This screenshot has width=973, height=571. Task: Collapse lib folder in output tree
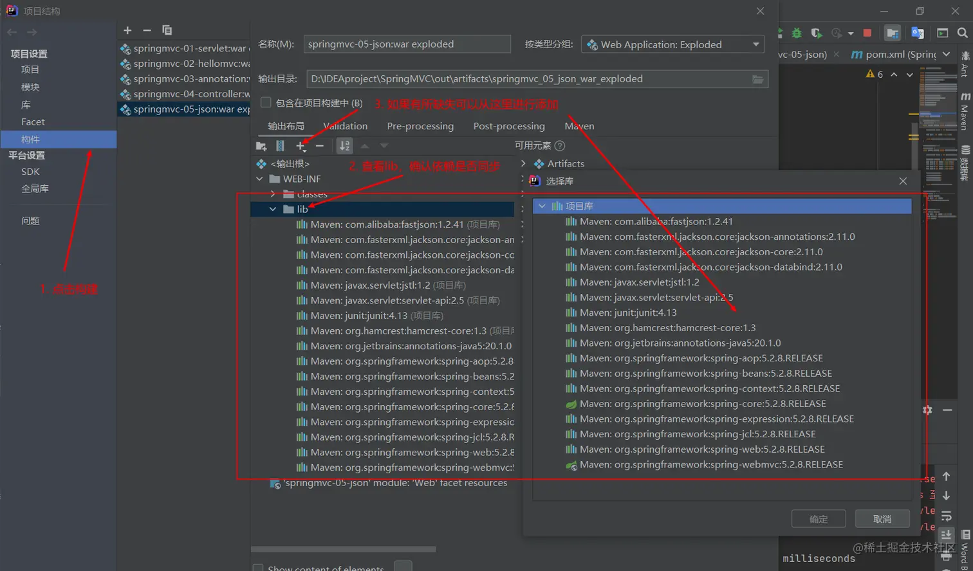(x=273, y=210)
